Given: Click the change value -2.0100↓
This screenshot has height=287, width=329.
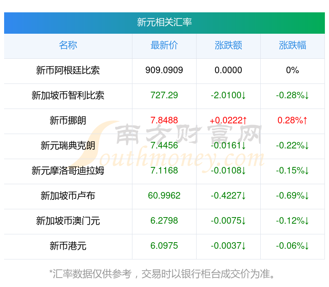Looking at the screenshot, I should click(x=228, y=95).
